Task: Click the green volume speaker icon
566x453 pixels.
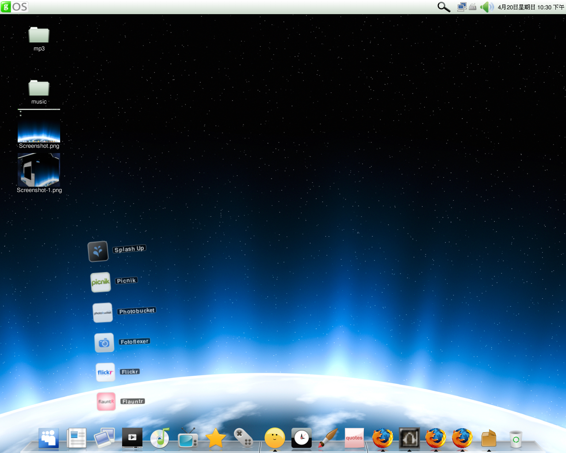Action: tap(487, 7)
